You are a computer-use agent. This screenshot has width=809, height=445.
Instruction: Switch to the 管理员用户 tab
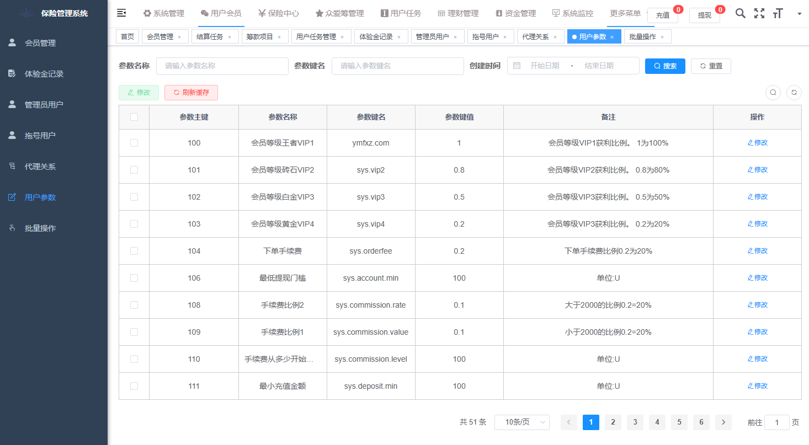point(437,37)
